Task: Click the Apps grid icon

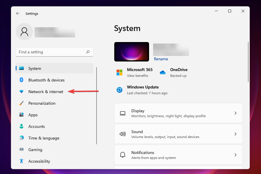Action: click(21, 115)
